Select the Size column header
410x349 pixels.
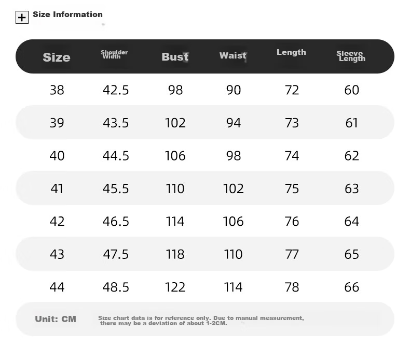(57, 57)
